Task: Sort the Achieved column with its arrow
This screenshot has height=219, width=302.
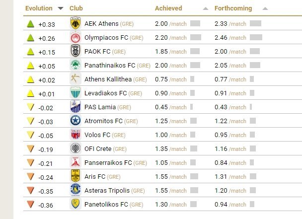Action: [206, 8]
